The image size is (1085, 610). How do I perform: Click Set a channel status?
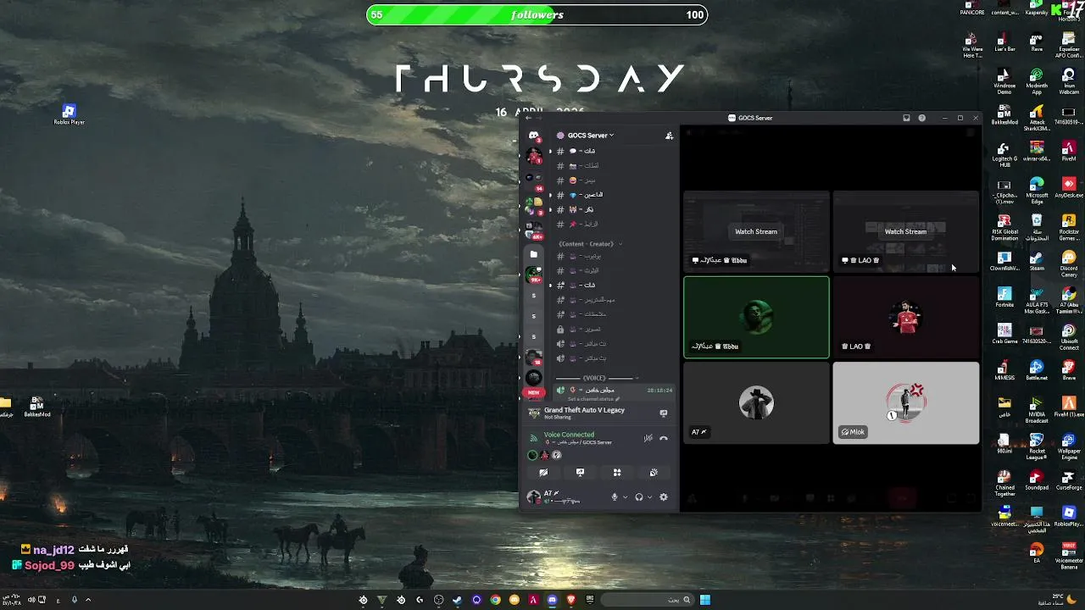coord(593,398)
